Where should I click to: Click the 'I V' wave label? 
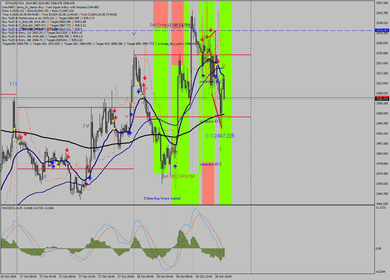click(87, 125)
